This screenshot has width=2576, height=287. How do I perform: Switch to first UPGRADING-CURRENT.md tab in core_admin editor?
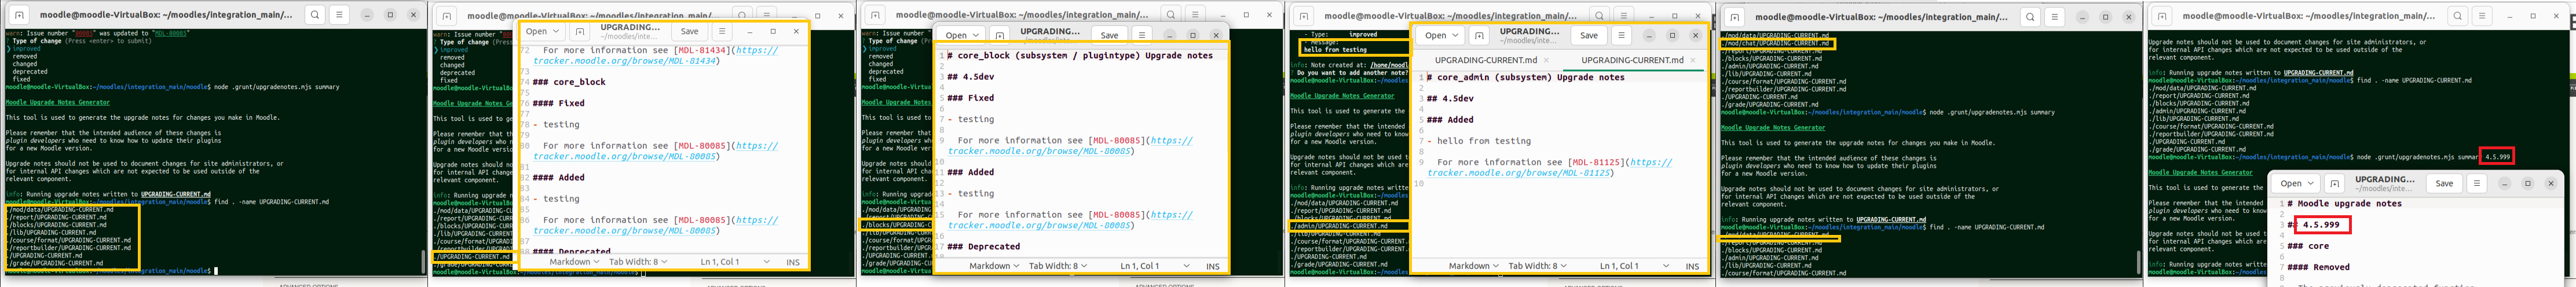1486,60
